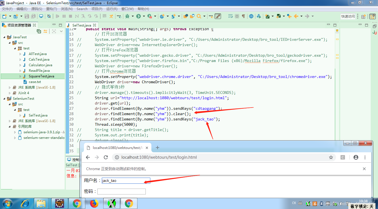This screenshot has width=378, height=209.
Task: Click the 密码 input field
Action: click(121, 191)
